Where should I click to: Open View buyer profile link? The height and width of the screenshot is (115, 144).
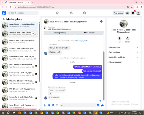click(82, 41)
